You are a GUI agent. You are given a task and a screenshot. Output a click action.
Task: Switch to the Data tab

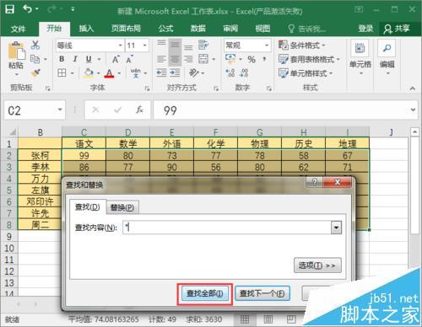tap(198, 29)
